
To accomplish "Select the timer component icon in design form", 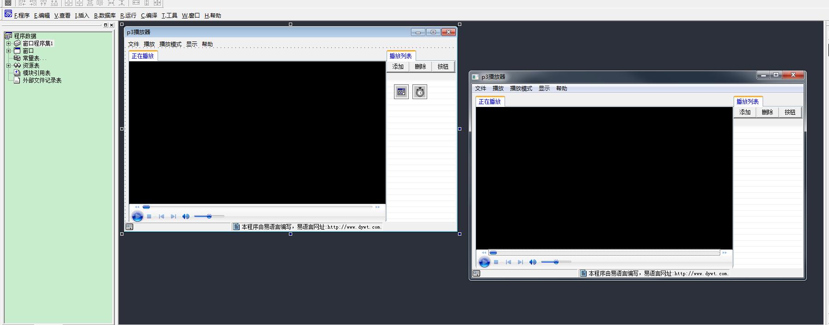I will click(x=419, y=92).
